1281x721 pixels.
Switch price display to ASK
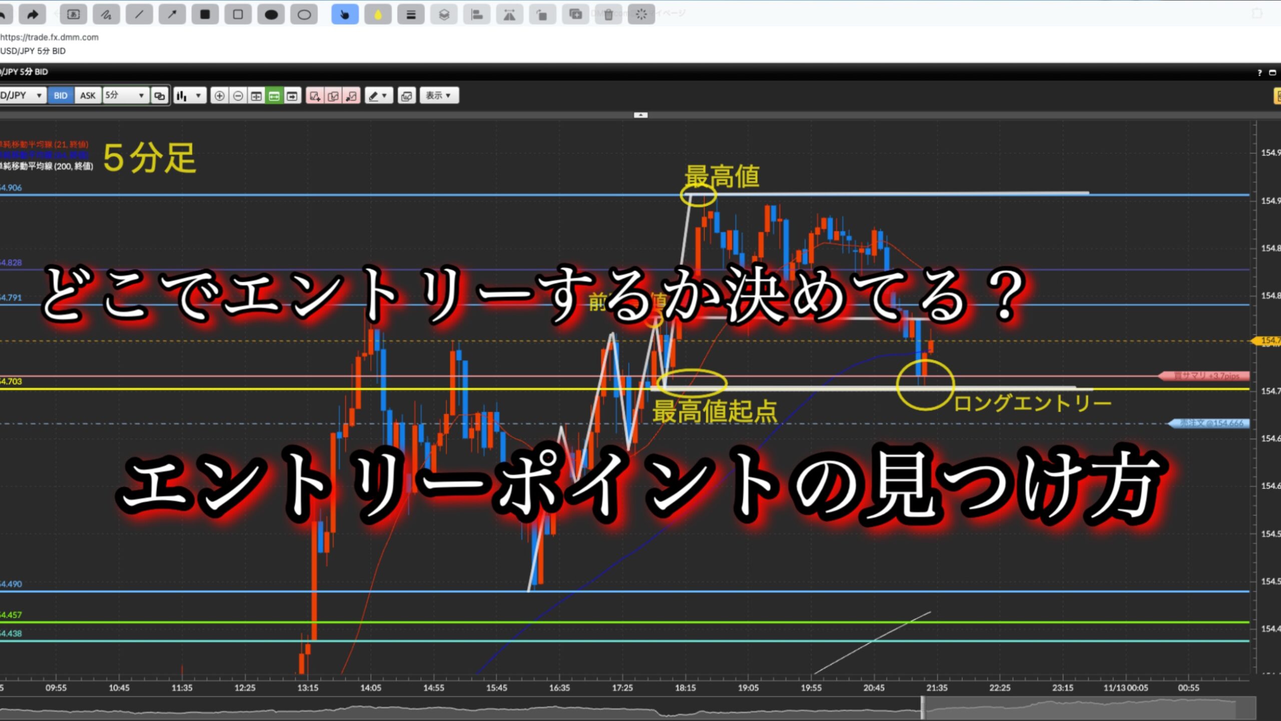[x=88, y=96]
